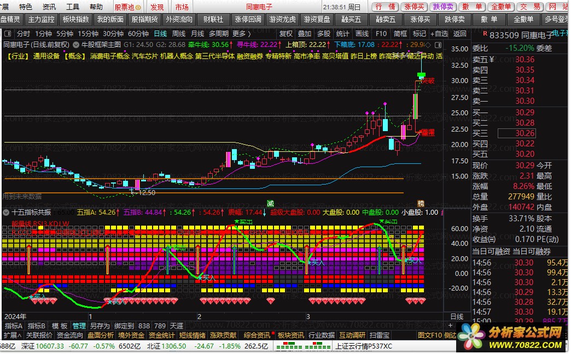Click the diamond icon after the 29.9 value
The height and width of the screenshot is (354, 571).
coord(428,45)
